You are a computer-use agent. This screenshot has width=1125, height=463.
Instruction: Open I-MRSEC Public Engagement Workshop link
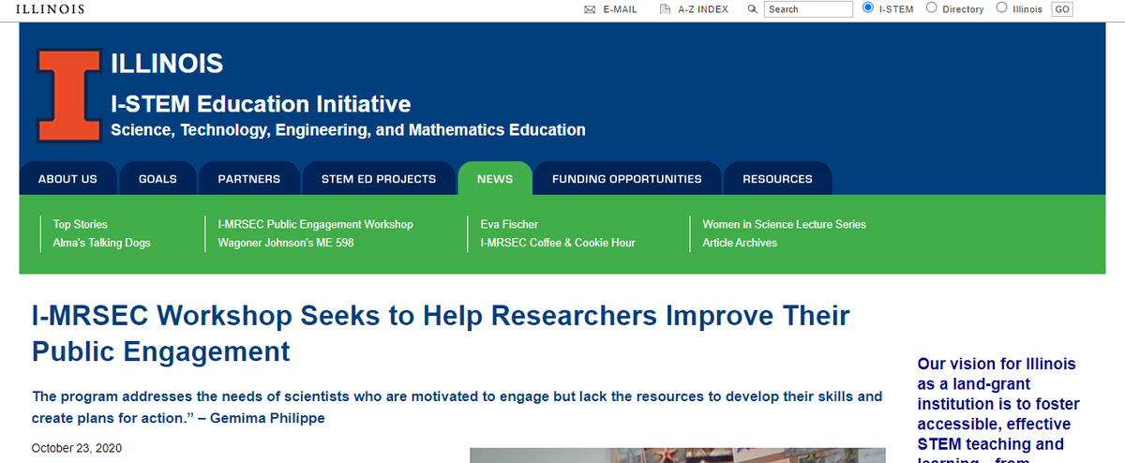[x=315, y=224]
